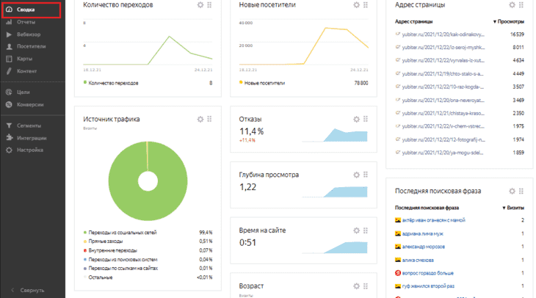Click Остальные legend item

click(x=100, y=277)
